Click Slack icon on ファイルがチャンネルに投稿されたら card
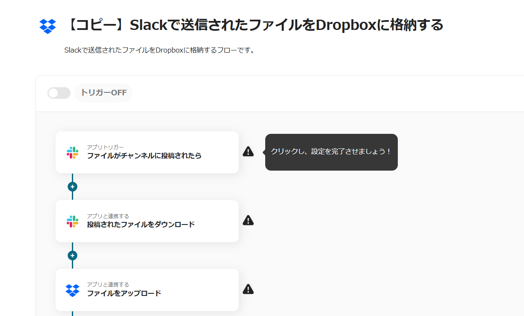Screen dimensions: 524x316 click(72, 153)
